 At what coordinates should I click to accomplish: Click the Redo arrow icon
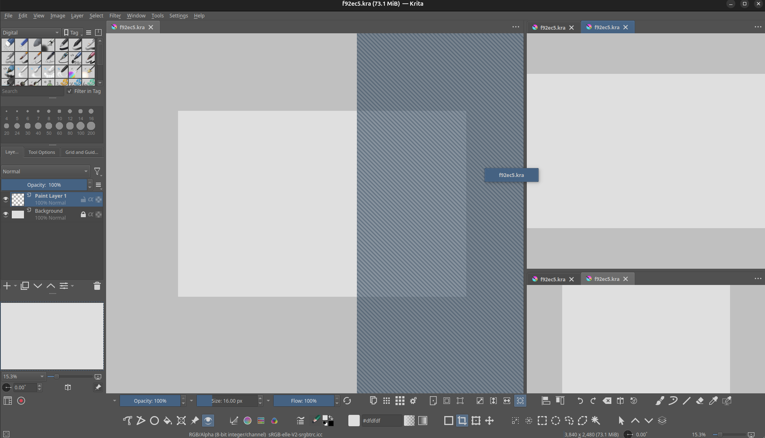tap(593, 401)
